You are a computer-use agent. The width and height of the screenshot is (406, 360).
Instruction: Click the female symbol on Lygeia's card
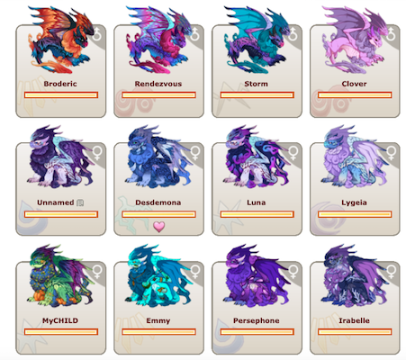392,153
